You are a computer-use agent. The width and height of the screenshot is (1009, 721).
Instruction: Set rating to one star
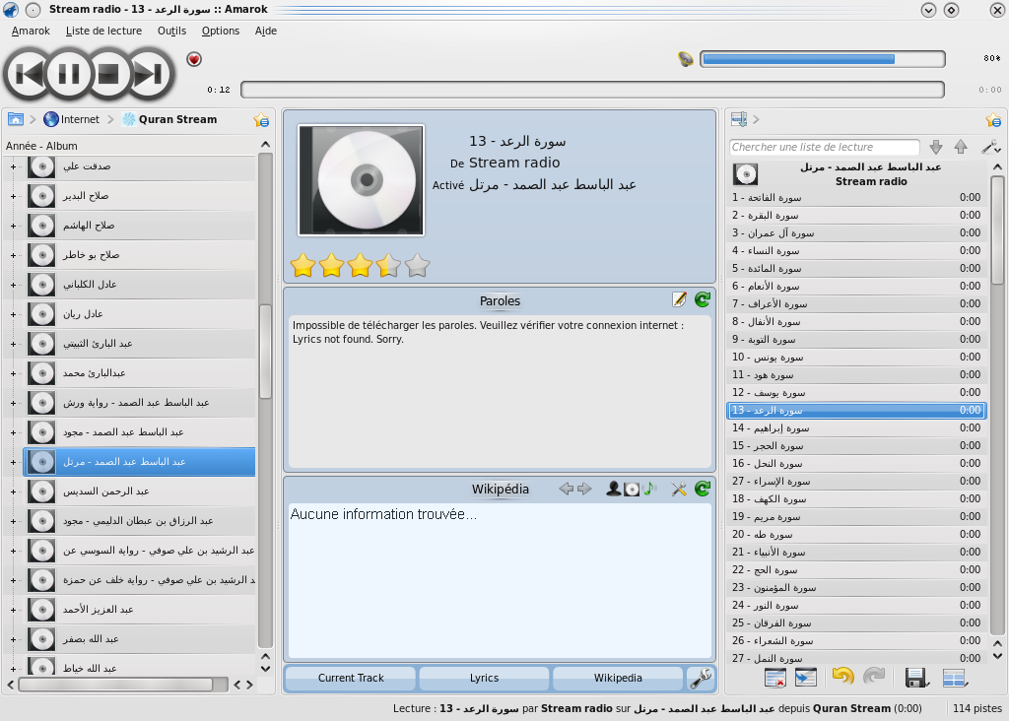[x=303, y=265]
